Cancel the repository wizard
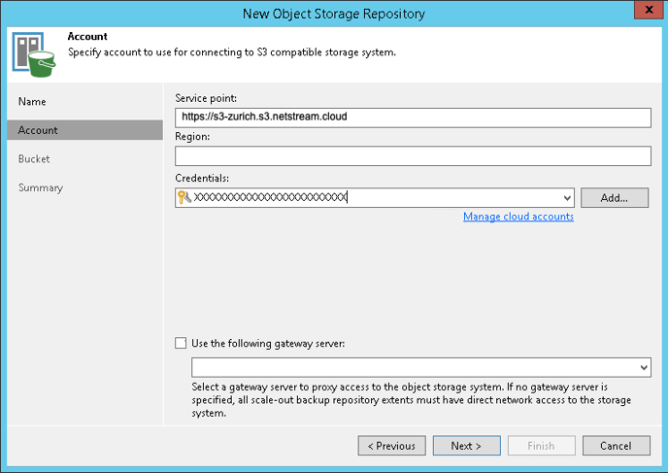This screenshot has width=668, height=473. [616, 446]
